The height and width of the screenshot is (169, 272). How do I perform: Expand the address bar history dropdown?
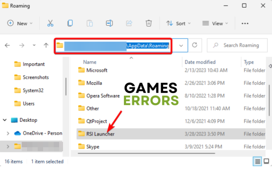(181, 45)
